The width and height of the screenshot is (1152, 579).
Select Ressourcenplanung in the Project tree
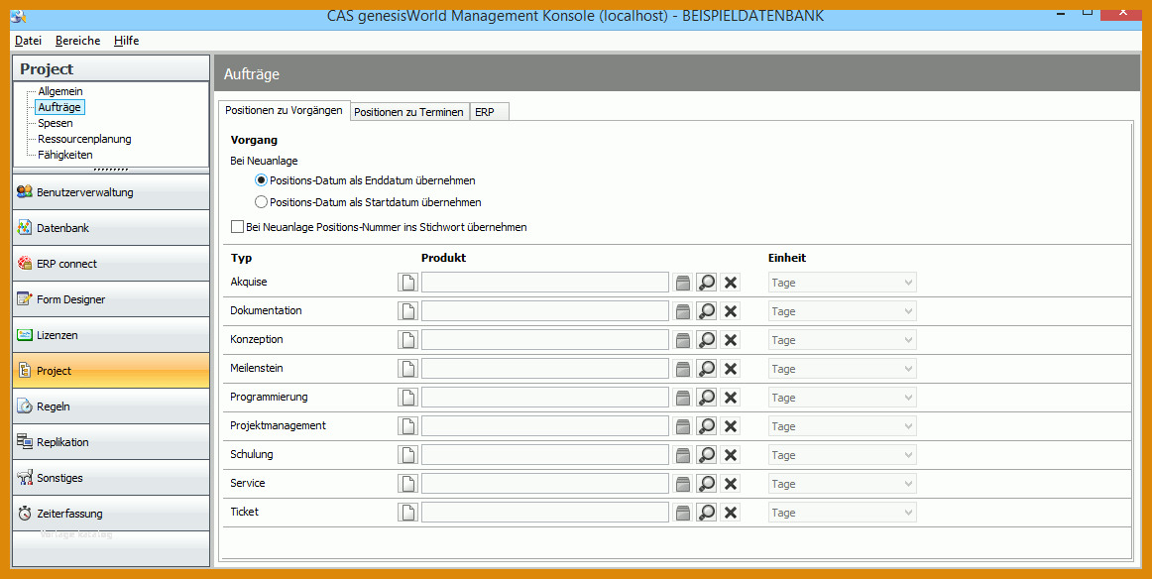coord(84,138)
